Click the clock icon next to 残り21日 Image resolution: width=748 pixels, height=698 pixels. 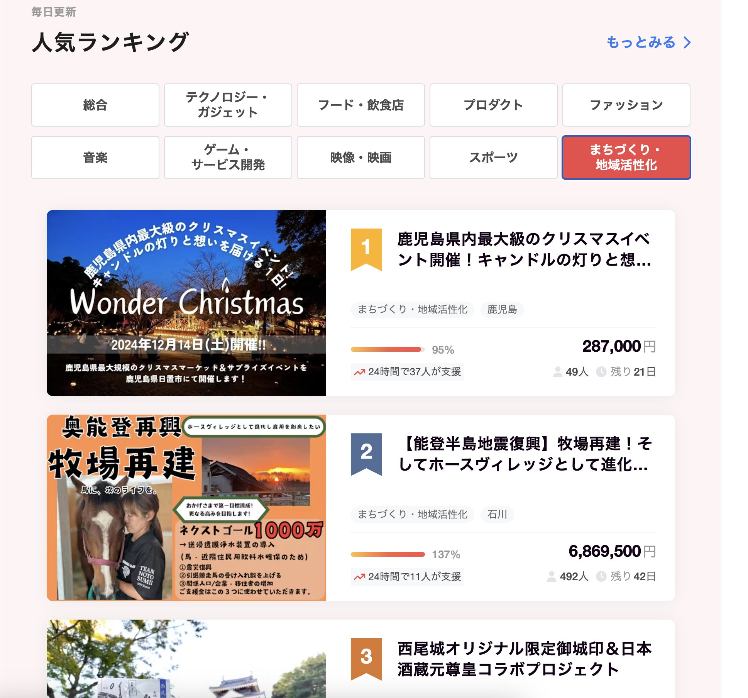[x=601, y=372]
